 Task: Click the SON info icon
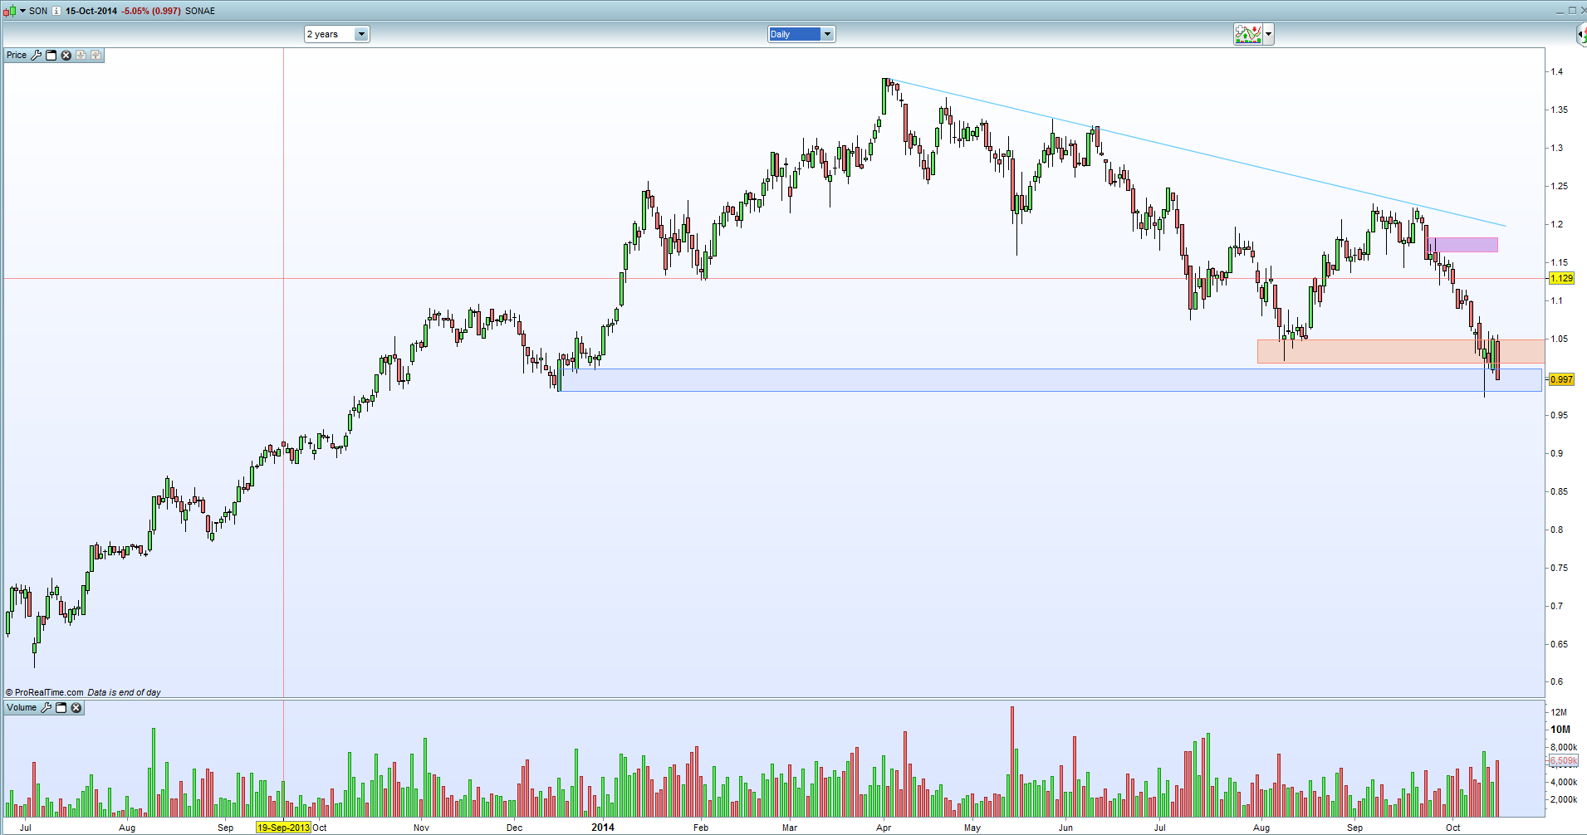click(56, 11)
